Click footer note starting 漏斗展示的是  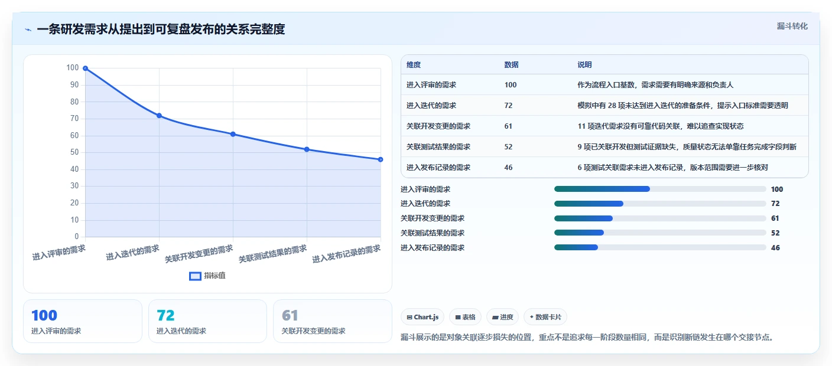click(x=587, y=338)
